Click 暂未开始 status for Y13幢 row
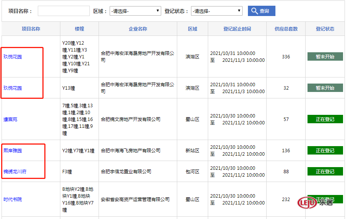The height and width of the screenshot is (219, 348). [x=325, y=88]
